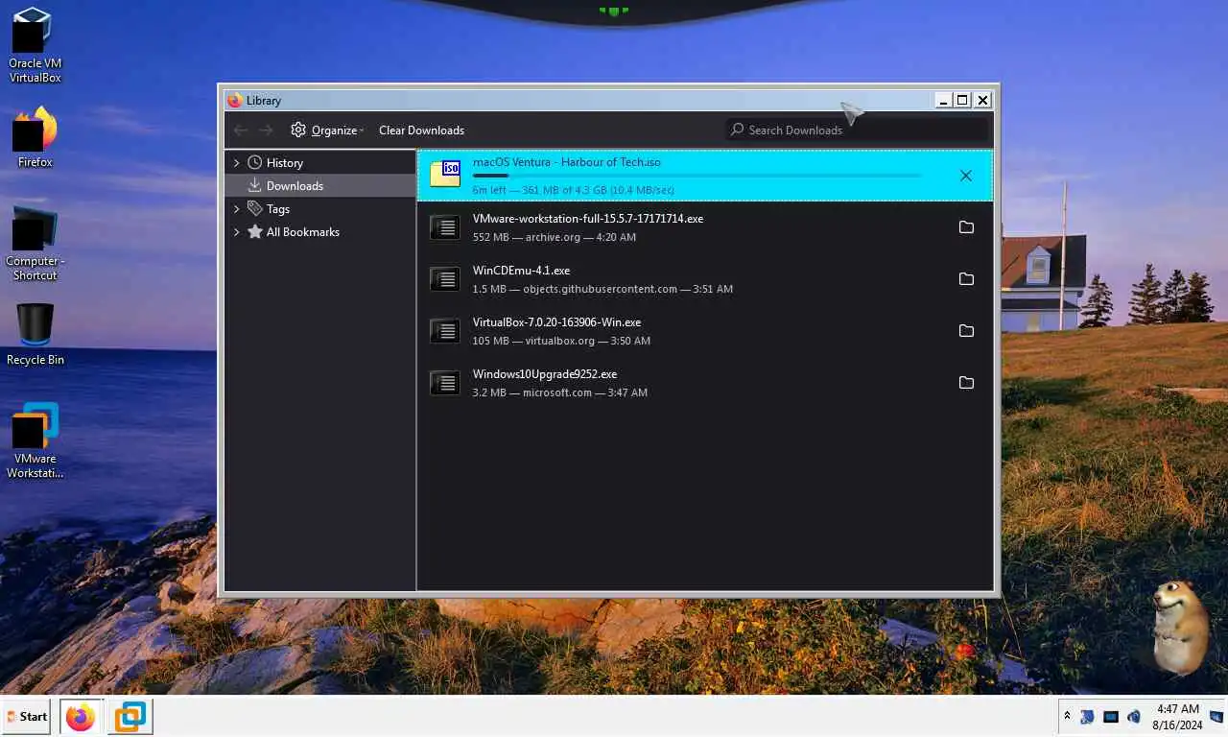Select Tags label in sidebar

[278, 209]
